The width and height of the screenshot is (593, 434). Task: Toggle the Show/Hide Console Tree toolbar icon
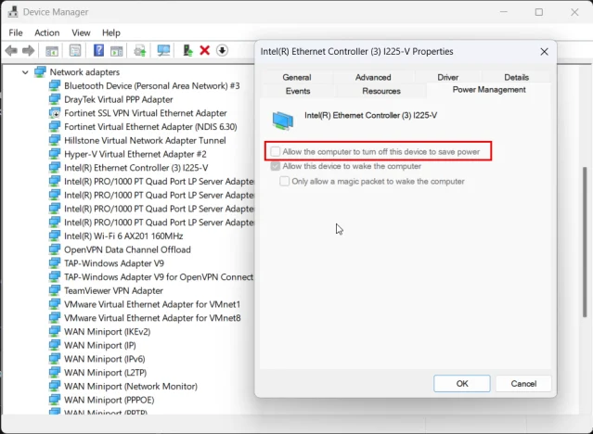coord(51,51)
